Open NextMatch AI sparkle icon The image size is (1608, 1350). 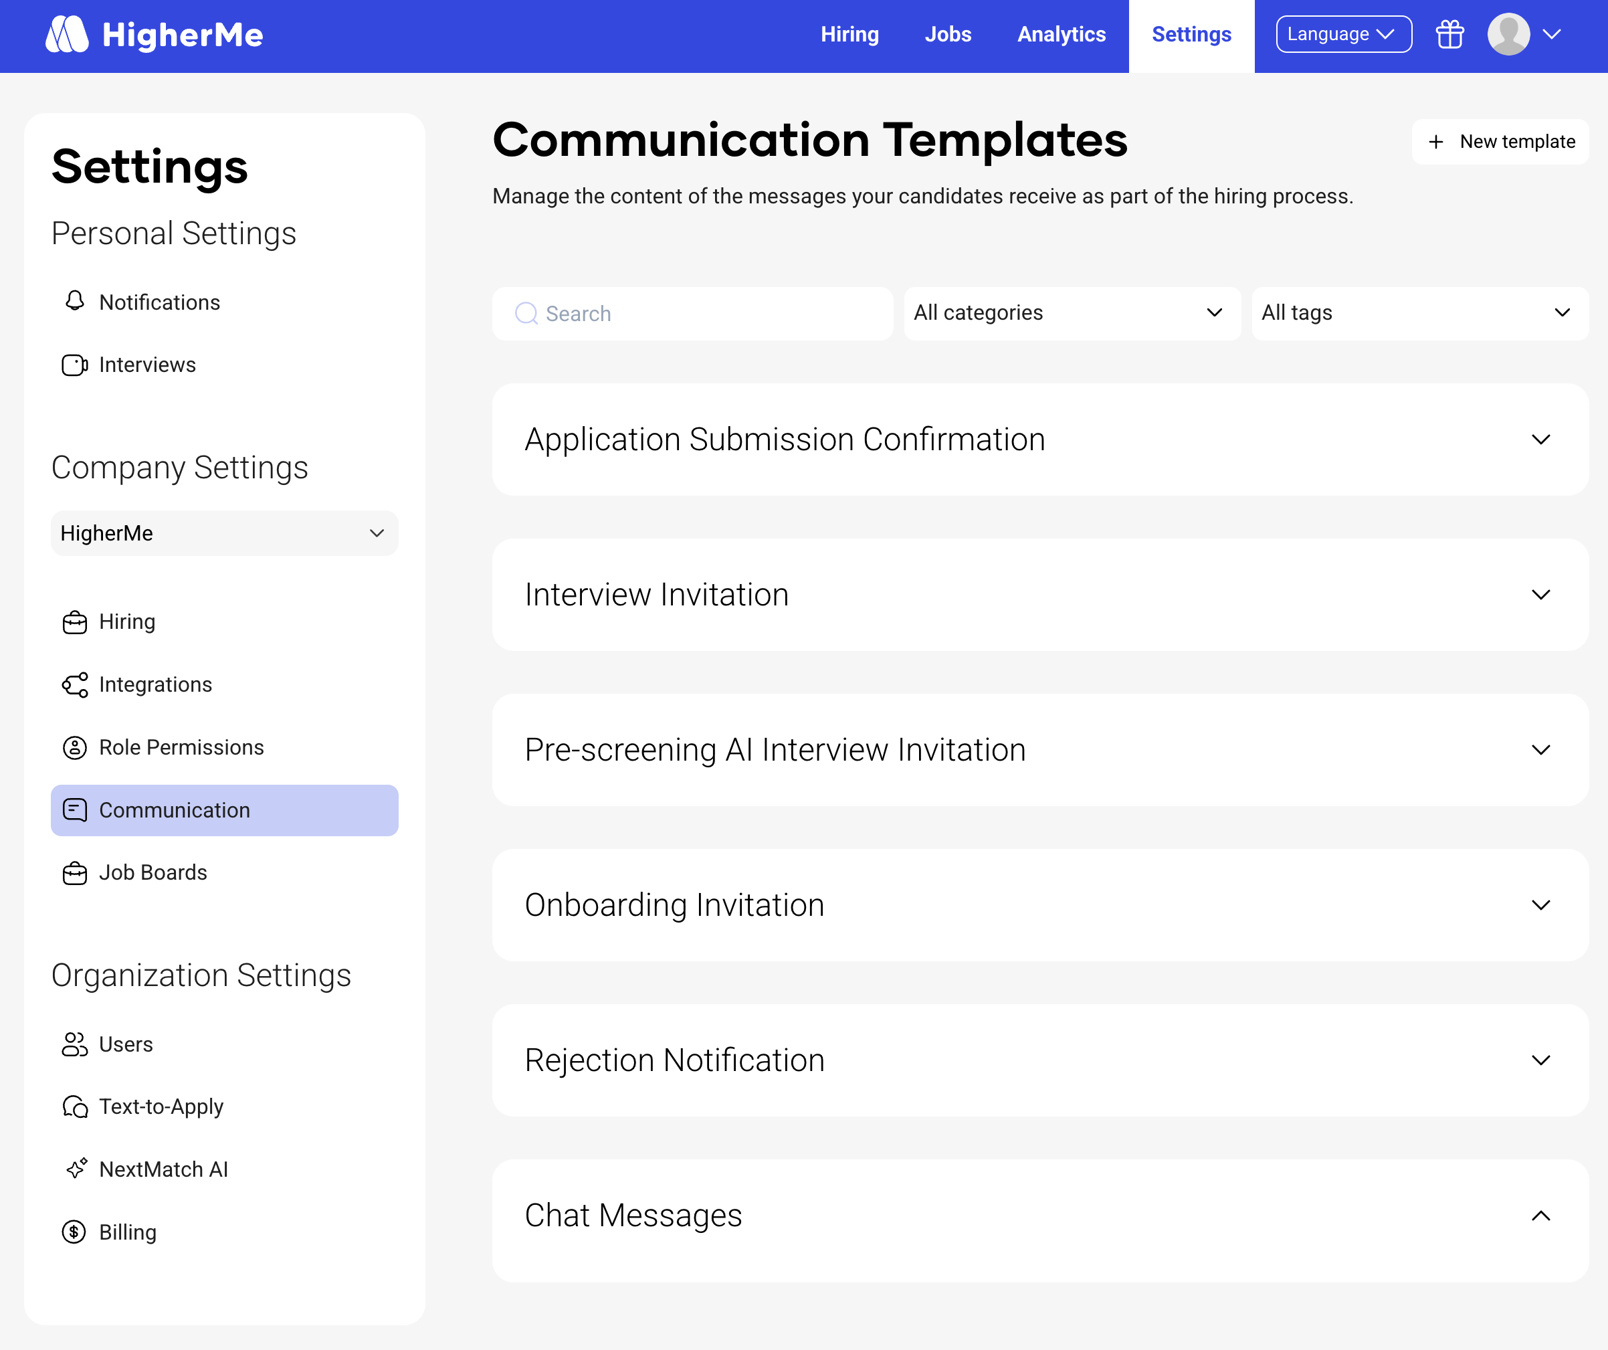[x=76, y=1169]
